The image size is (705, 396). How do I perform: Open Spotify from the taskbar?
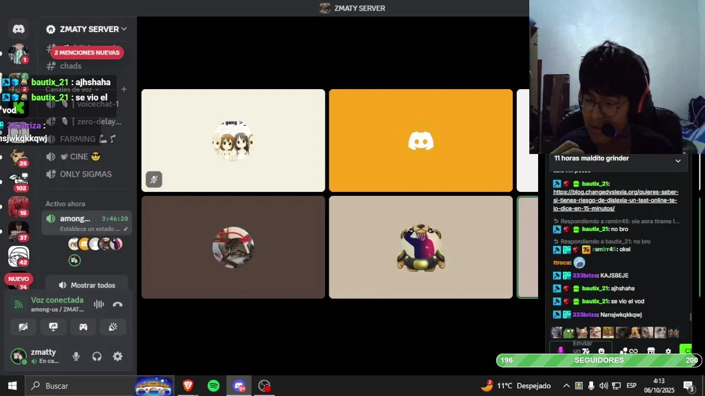click(214, 386)
